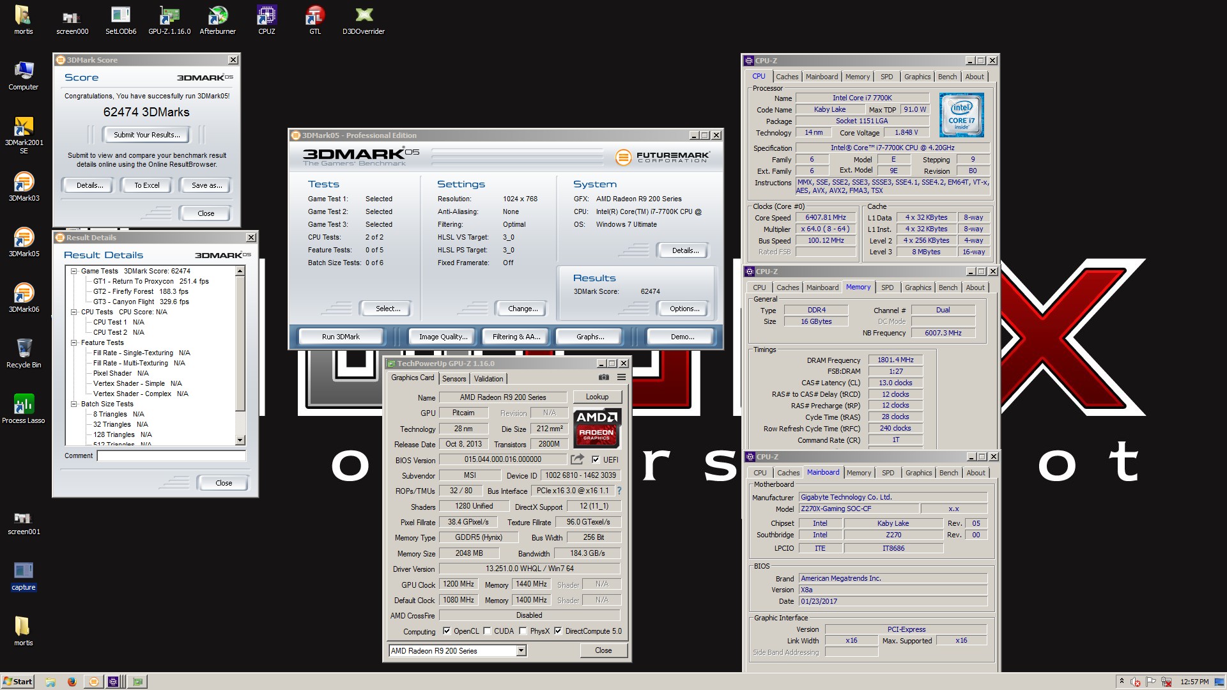Enable the PhysX checkbox
Image resolution: width=1227 pixels, height=690 pixels.
(523, 631)
